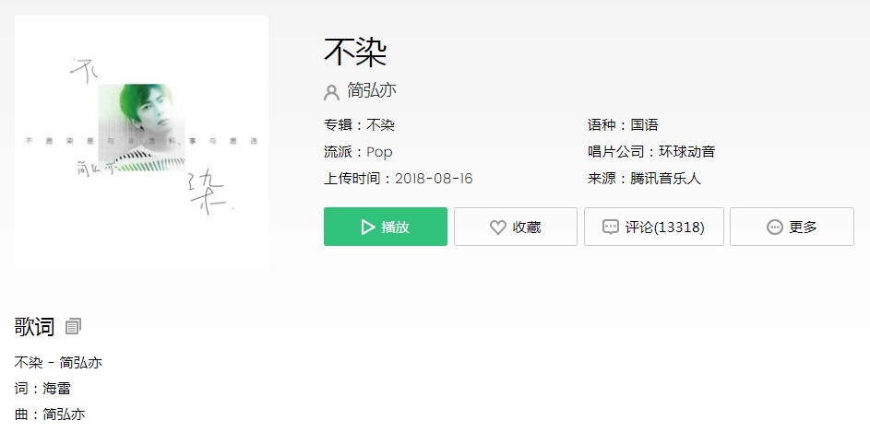Image resolution: width=870 pixels, height=432 pixels.
Task: Open the 不染 album cover image
Action: (x=141, y=142)
